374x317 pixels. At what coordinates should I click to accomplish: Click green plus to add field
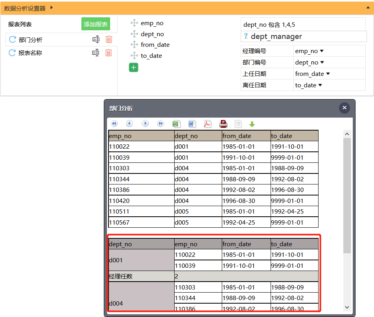(x=134, y=68)
